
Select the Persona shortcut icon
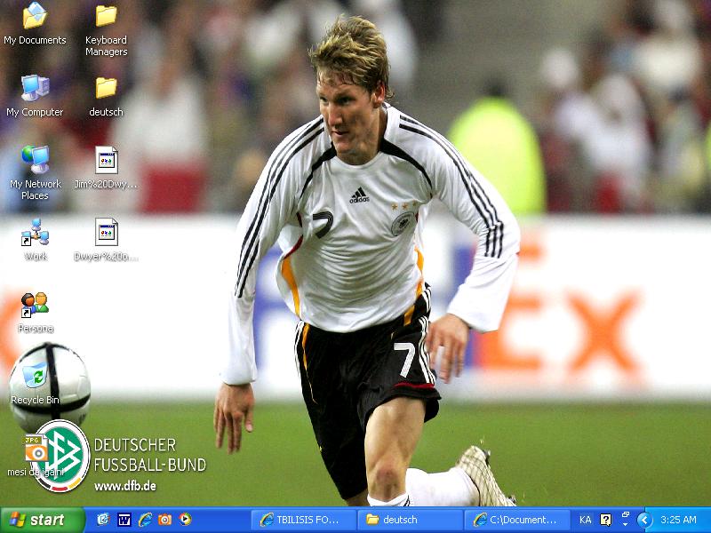click(x=35, y=313)
